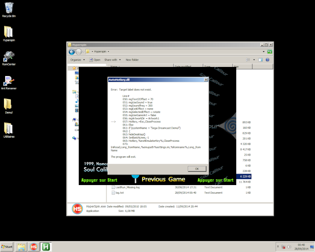
Task: Open Explorer help icon
Action: [267, 60]
